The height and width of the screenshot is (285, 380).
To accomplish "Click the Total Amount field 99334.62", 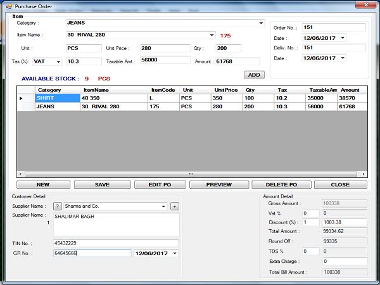I will pyautogui.click(x=345, y=231).
